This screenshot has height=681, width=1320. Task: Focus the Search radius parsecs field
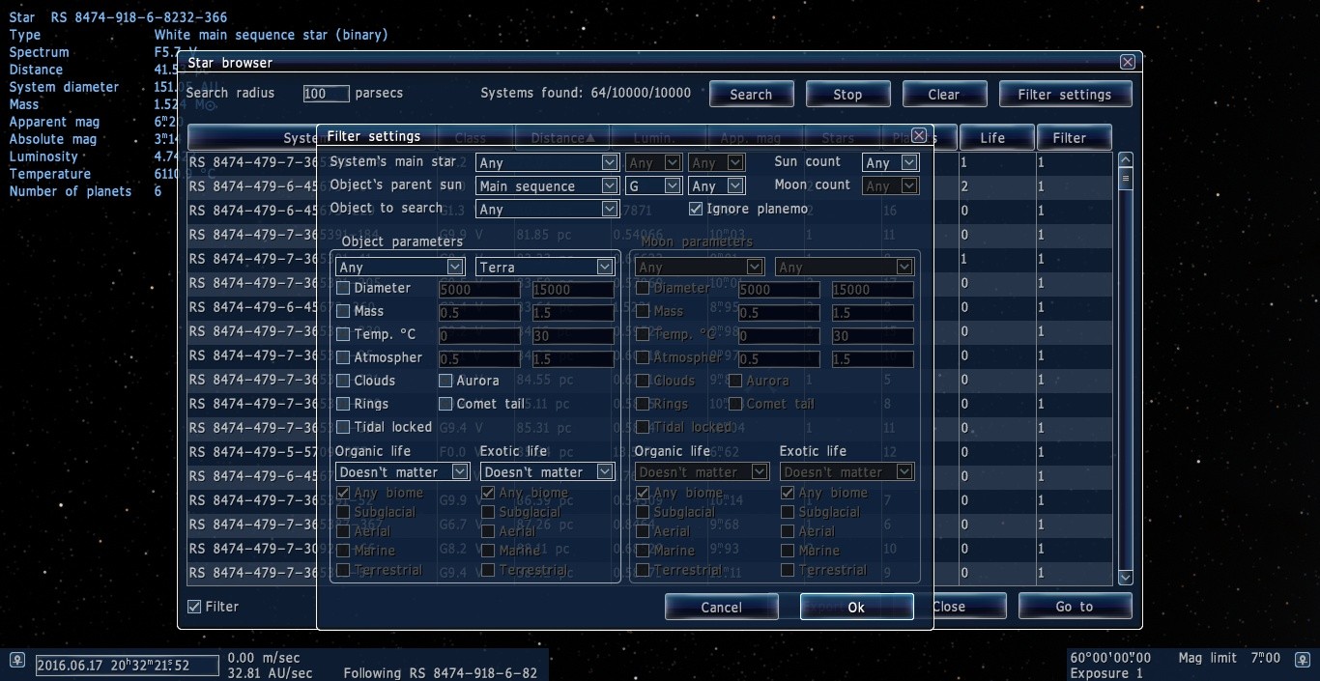point(326,93)
